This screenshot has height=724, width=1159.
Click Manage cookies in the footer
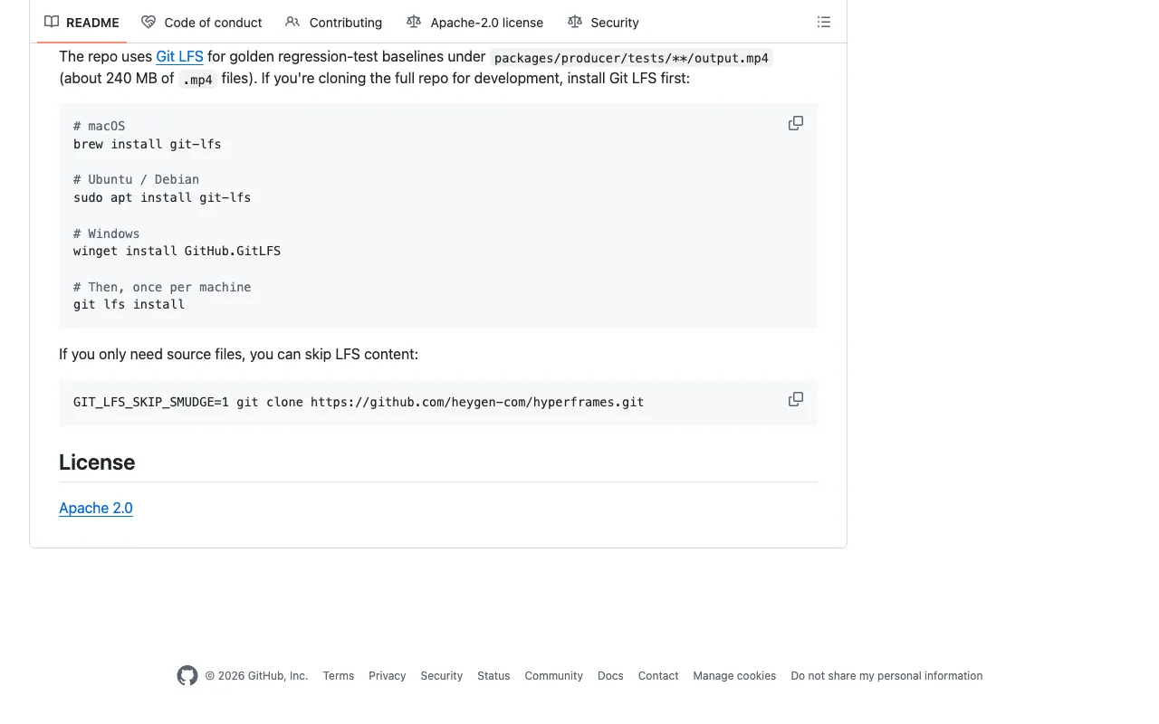coord(734,676)
